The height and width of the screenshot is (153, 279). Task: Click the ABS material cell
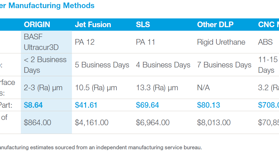[x=265, y=42]
